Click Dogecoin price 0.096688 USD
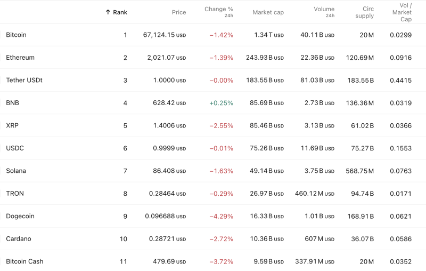 tap(166, 216)
